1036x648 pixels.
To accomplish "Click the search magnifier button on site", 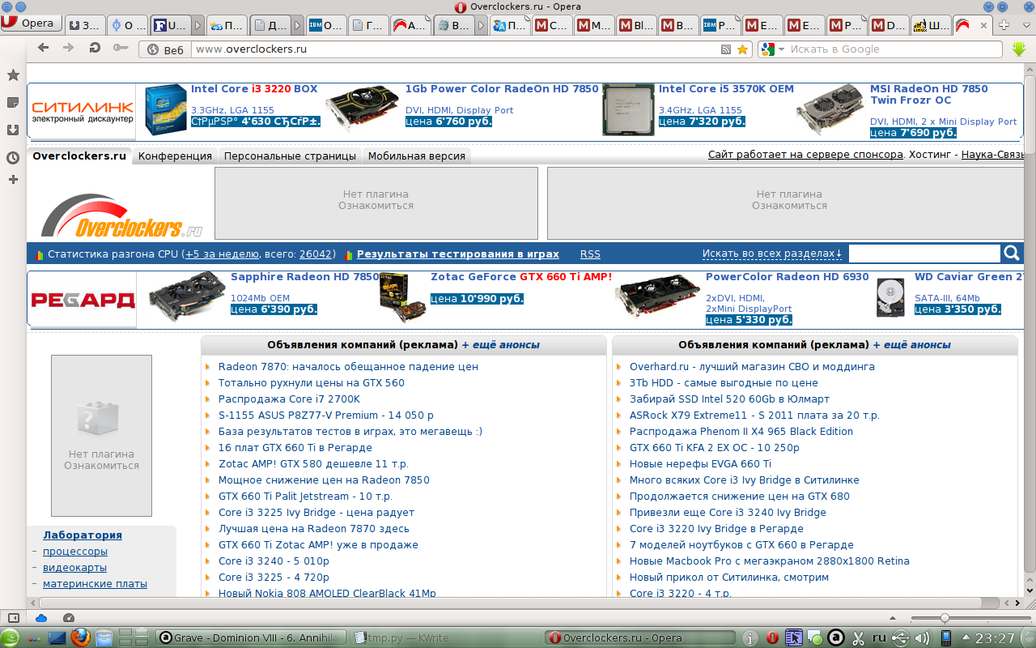I will (1011, 254).
